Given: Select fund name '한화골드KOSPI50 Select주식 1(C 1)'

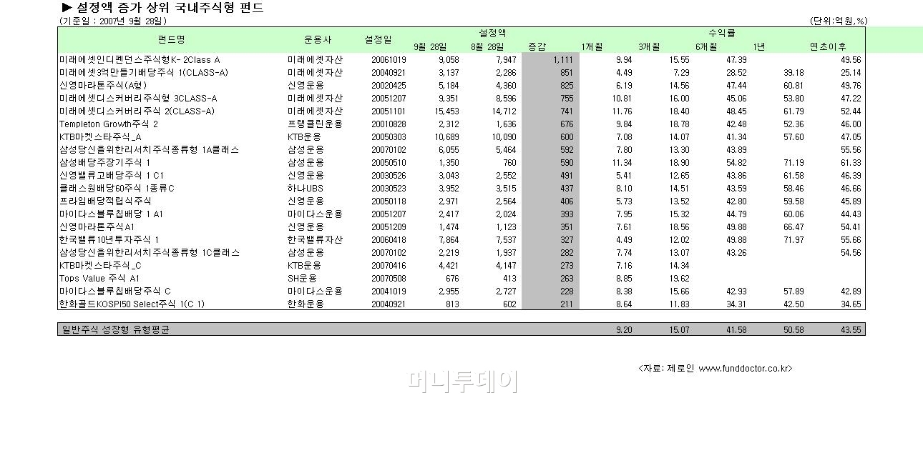Looking at the screenshot, I should pyautogui.click(x=132, y=304).
